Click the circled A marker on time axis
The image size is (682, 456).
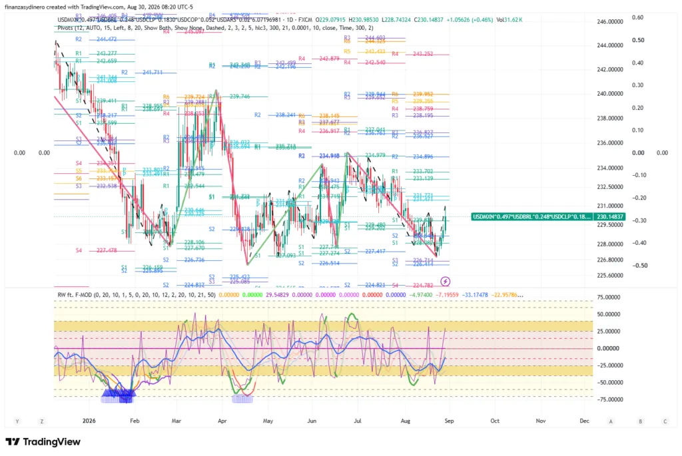tap(611, 421)
